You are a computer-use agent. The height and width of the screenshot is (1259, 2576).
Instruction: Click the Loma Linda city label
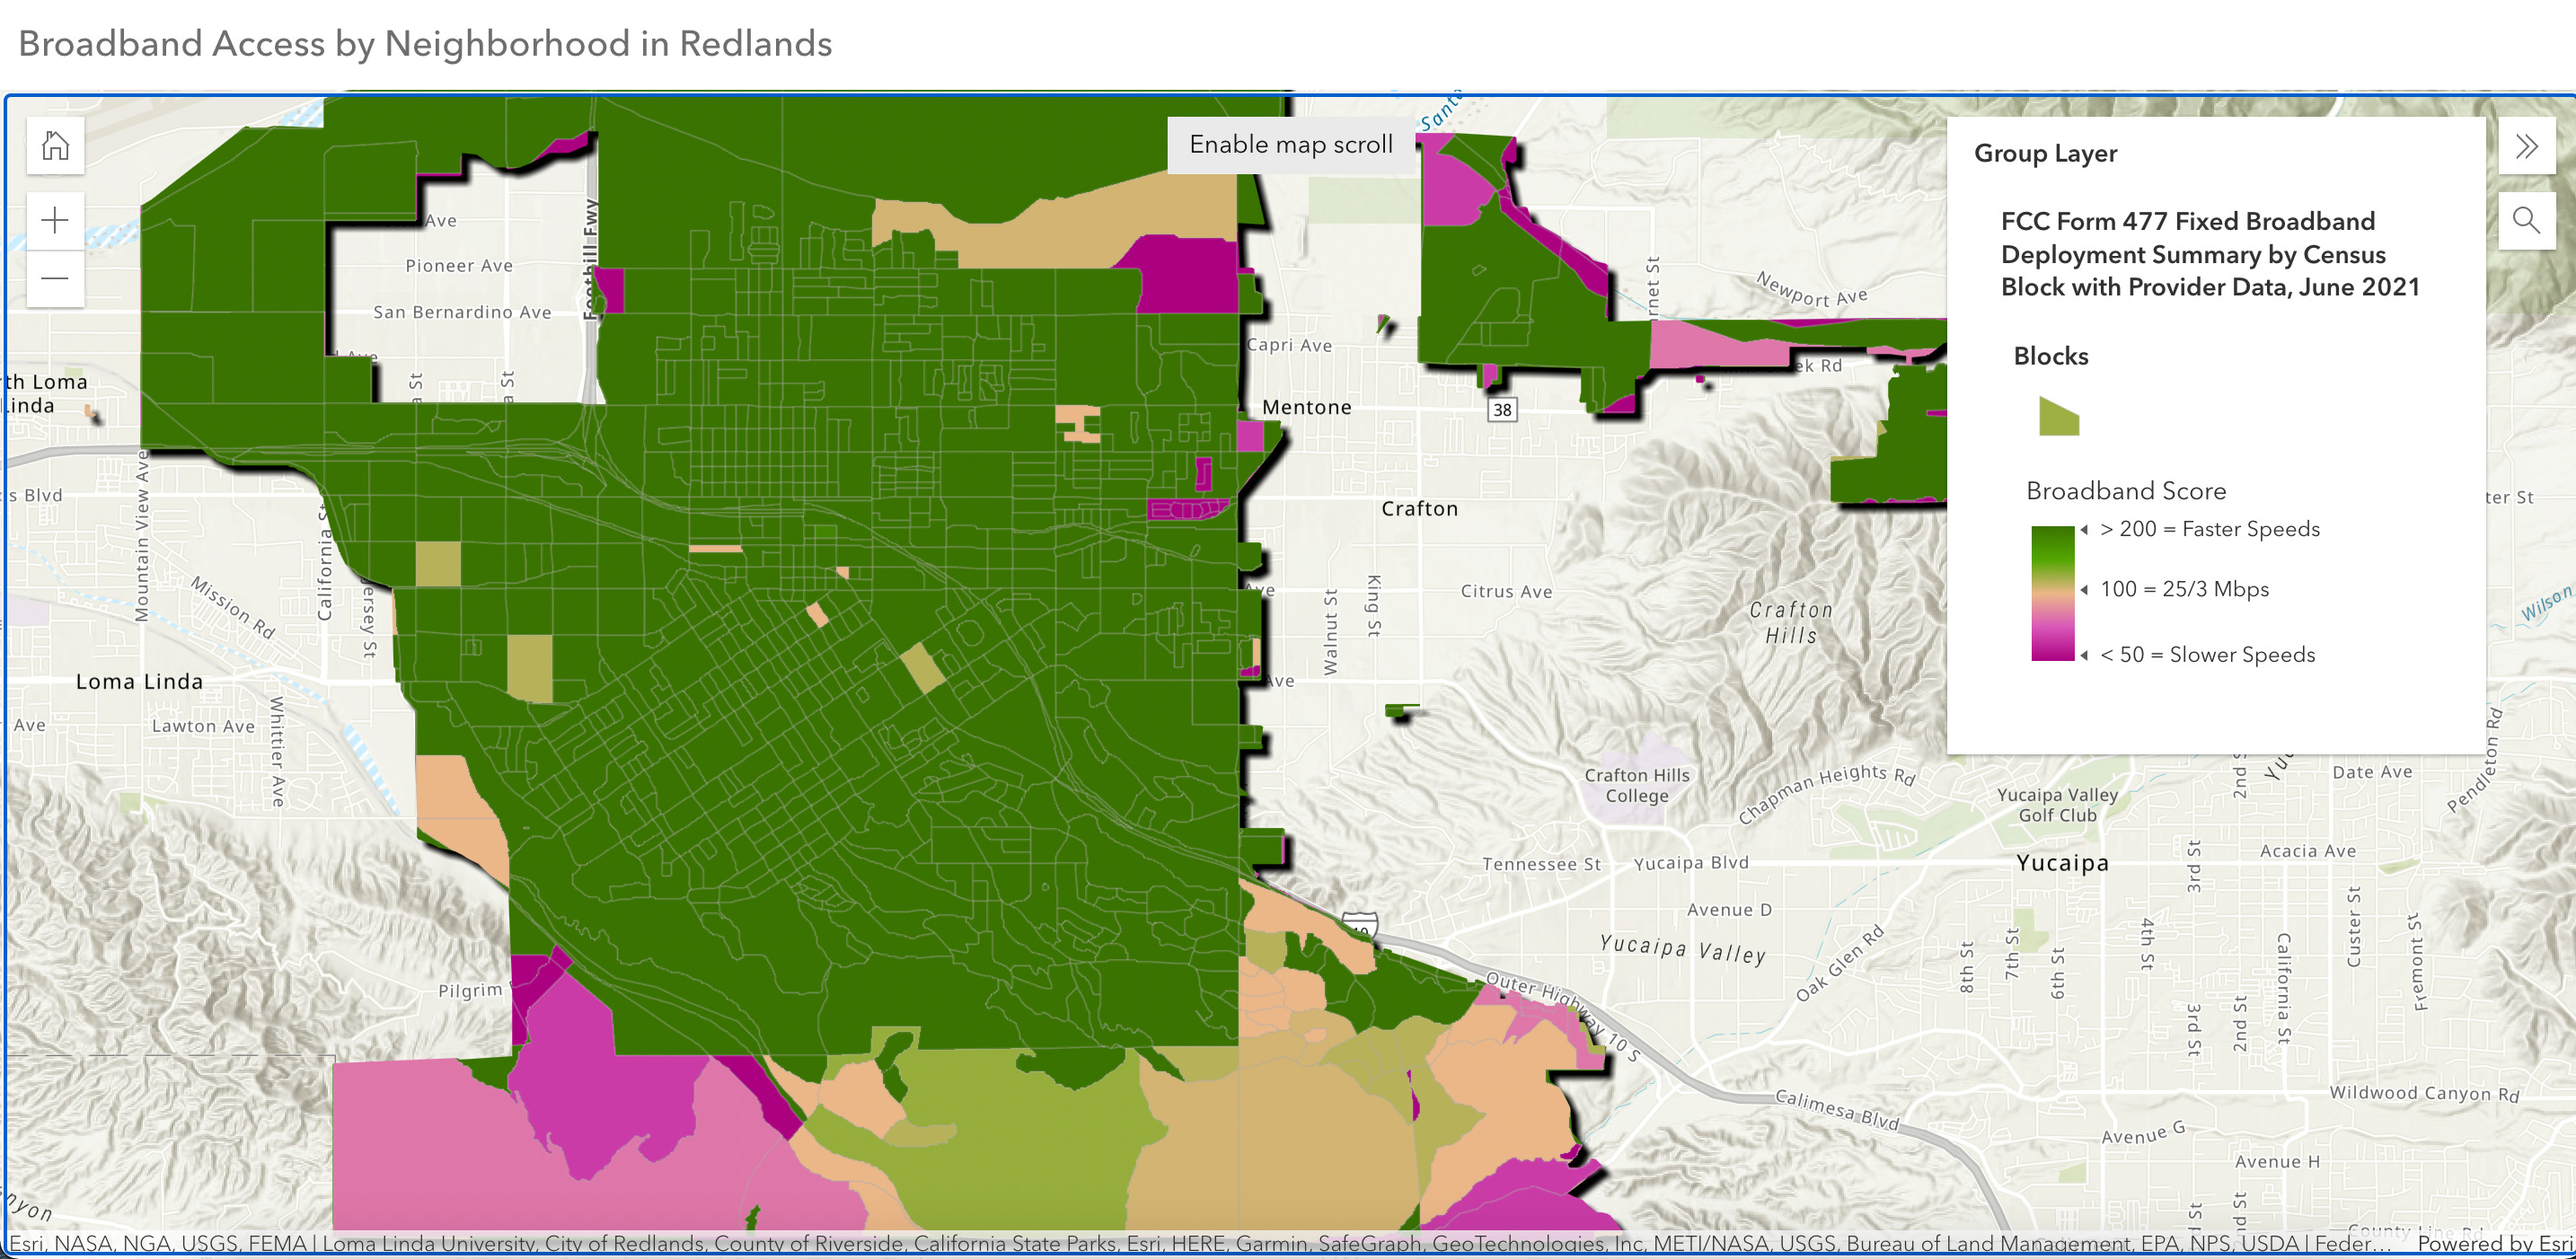pyautogui.click(x=139, y=682)
